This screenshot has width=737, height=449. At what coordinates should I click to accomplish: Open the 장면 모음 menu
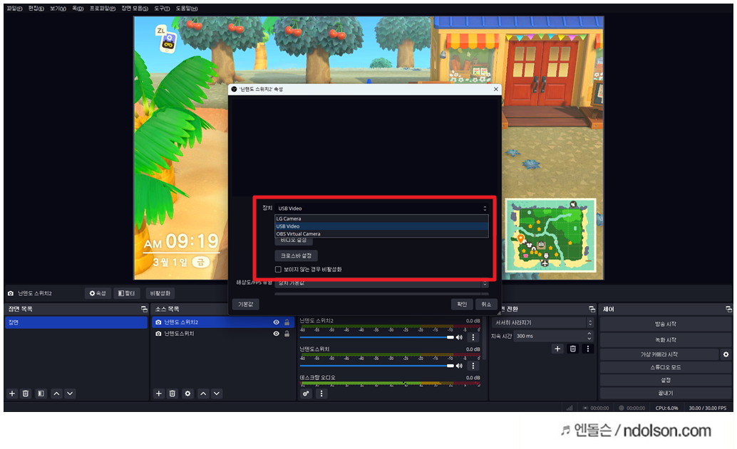click(x=135, y=9)
